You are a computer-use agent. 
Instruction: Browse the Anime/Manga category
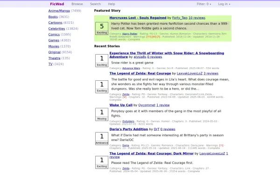click(x=59, y=11)
